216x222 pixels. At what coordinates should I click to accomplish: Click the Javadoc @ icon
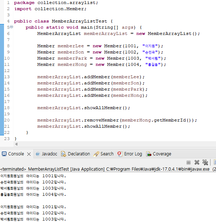[37, 154]
